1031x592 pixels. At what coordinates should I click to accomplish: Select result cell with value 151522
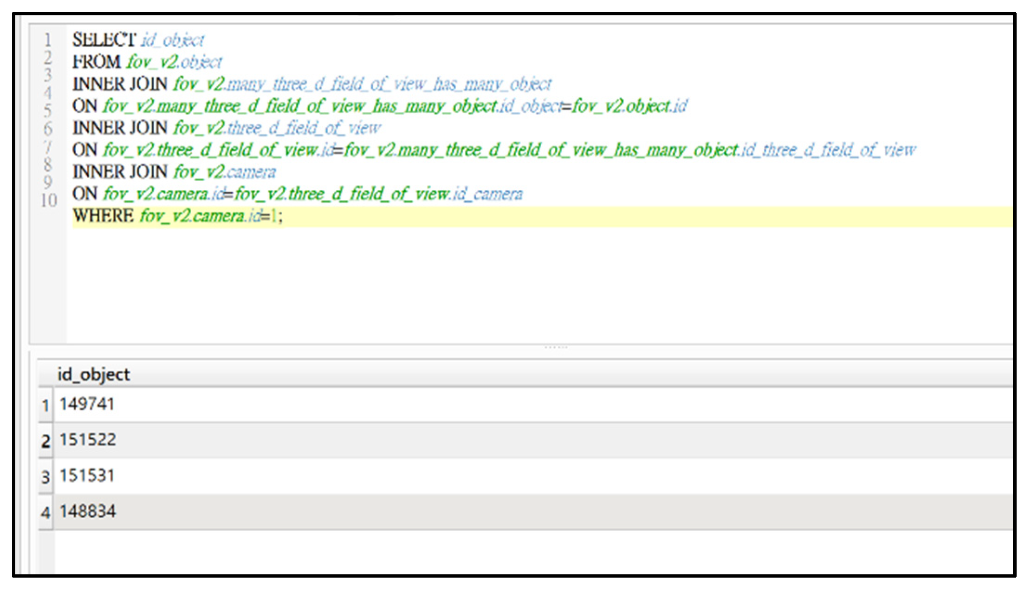[x=88, y=440]
